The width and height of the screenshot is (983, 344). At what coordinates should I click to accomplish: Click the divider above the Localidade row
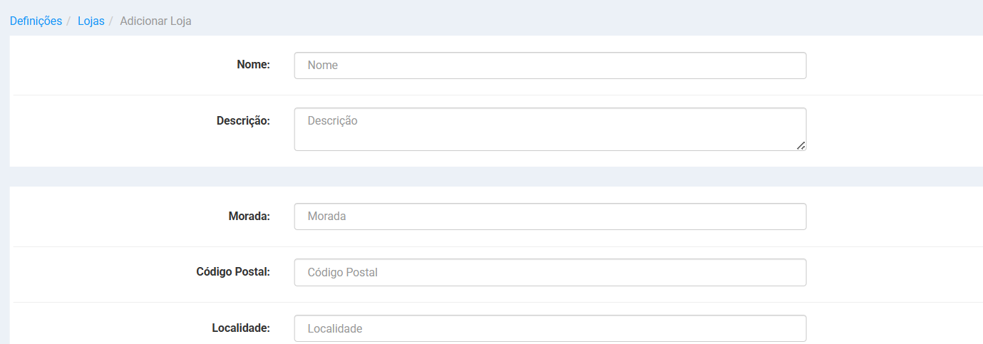(498, 302)
